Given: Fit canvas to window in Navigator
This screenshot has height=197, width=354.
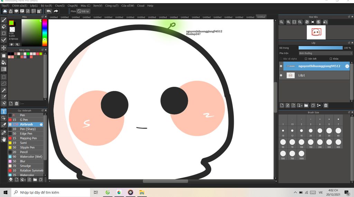Looking at the screenshot, I should pos(294,22).
